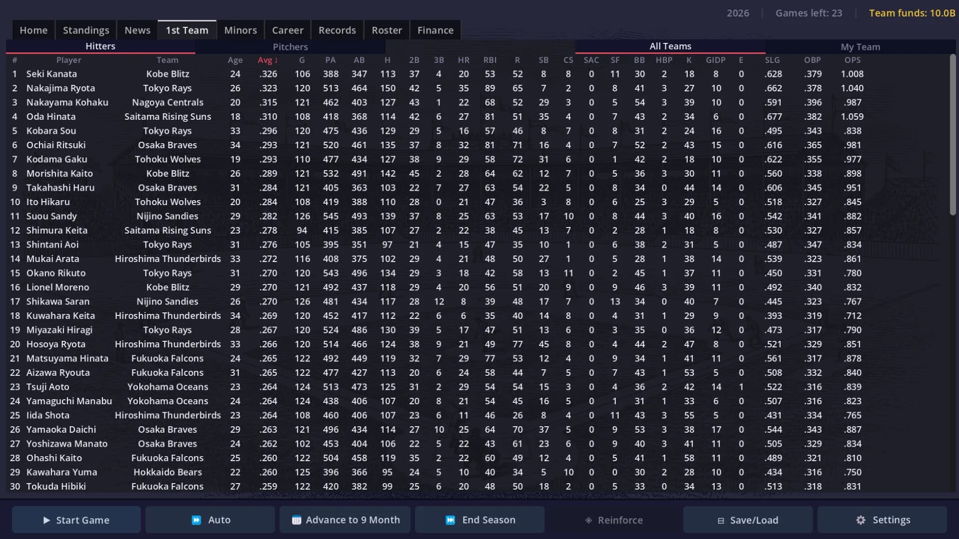
Task: Select player Ochiai Ritsuki
Action: 56,145
